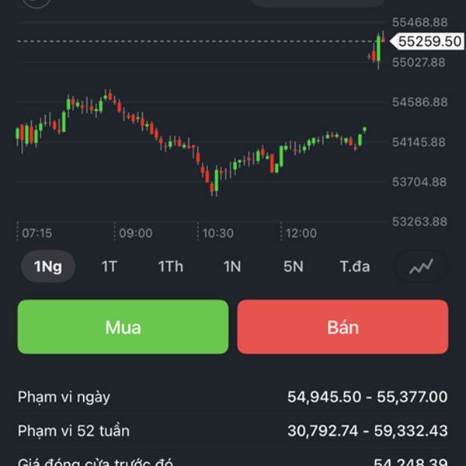The height and width of the screenshot is (466, 466).
Task: Switch chart to 5N range
Action: click(293, 266)
